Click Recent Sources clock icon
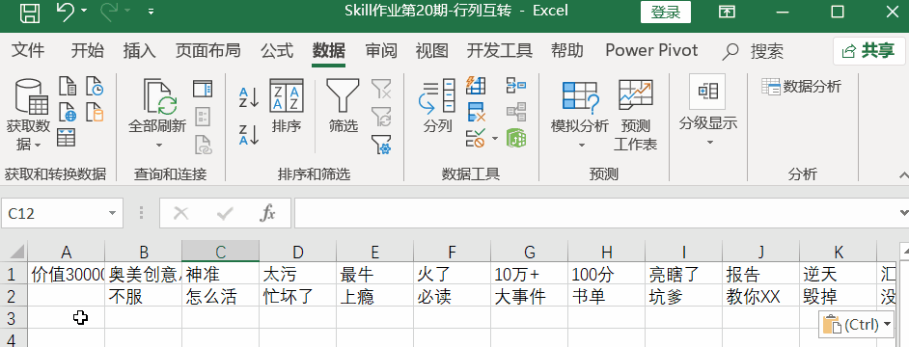Image resolution: width=909 pixels, height=347 pixels. coord(96,86)
